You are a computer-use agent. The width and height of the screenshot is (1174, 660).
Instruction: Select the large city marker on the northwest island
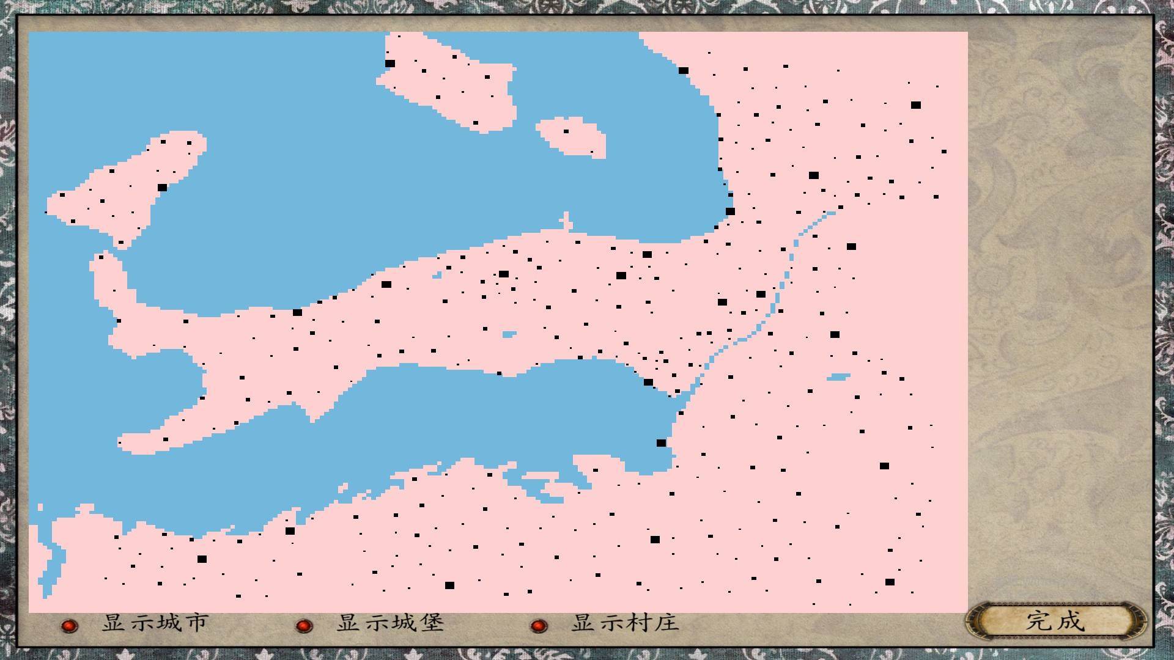(163, 187)
